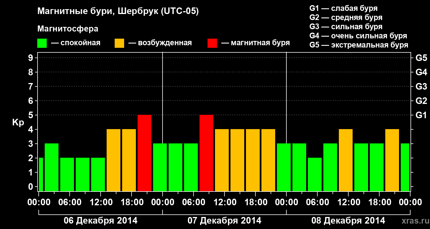Click the Kp value 9 on left axis

(31, 58)
